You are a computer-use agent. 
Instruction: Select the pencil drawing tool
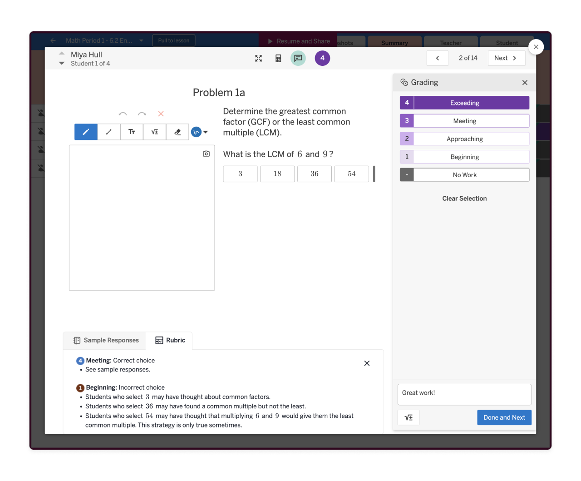click(x=85, y=132)
